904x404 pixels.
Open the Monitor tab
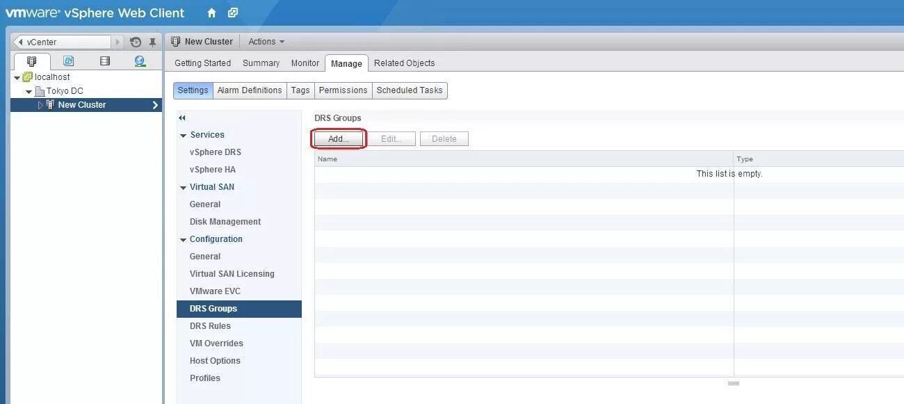(x=305, y=63)
